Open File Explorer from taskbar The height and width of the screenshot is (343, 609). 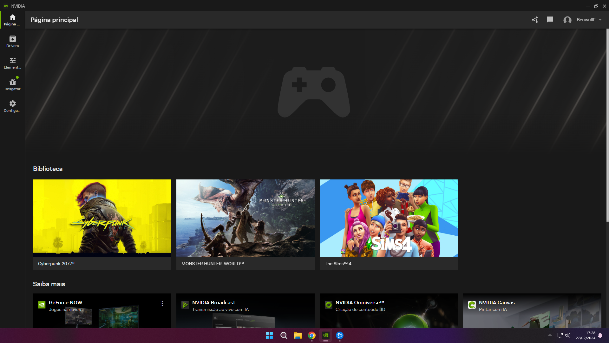[298, 335]
